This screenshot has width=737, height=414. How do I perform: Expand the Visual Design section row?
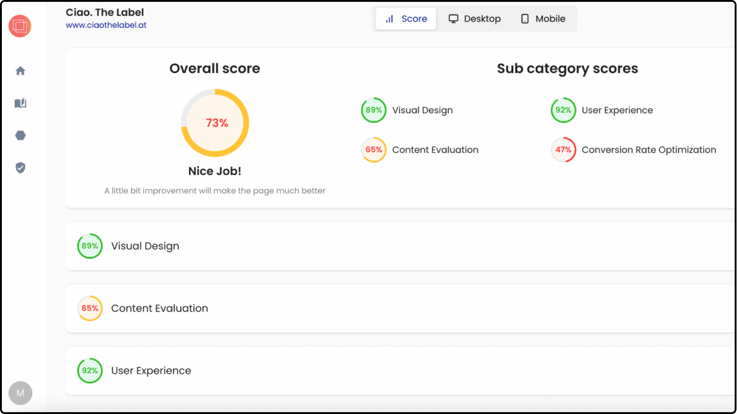click(400, 246)
